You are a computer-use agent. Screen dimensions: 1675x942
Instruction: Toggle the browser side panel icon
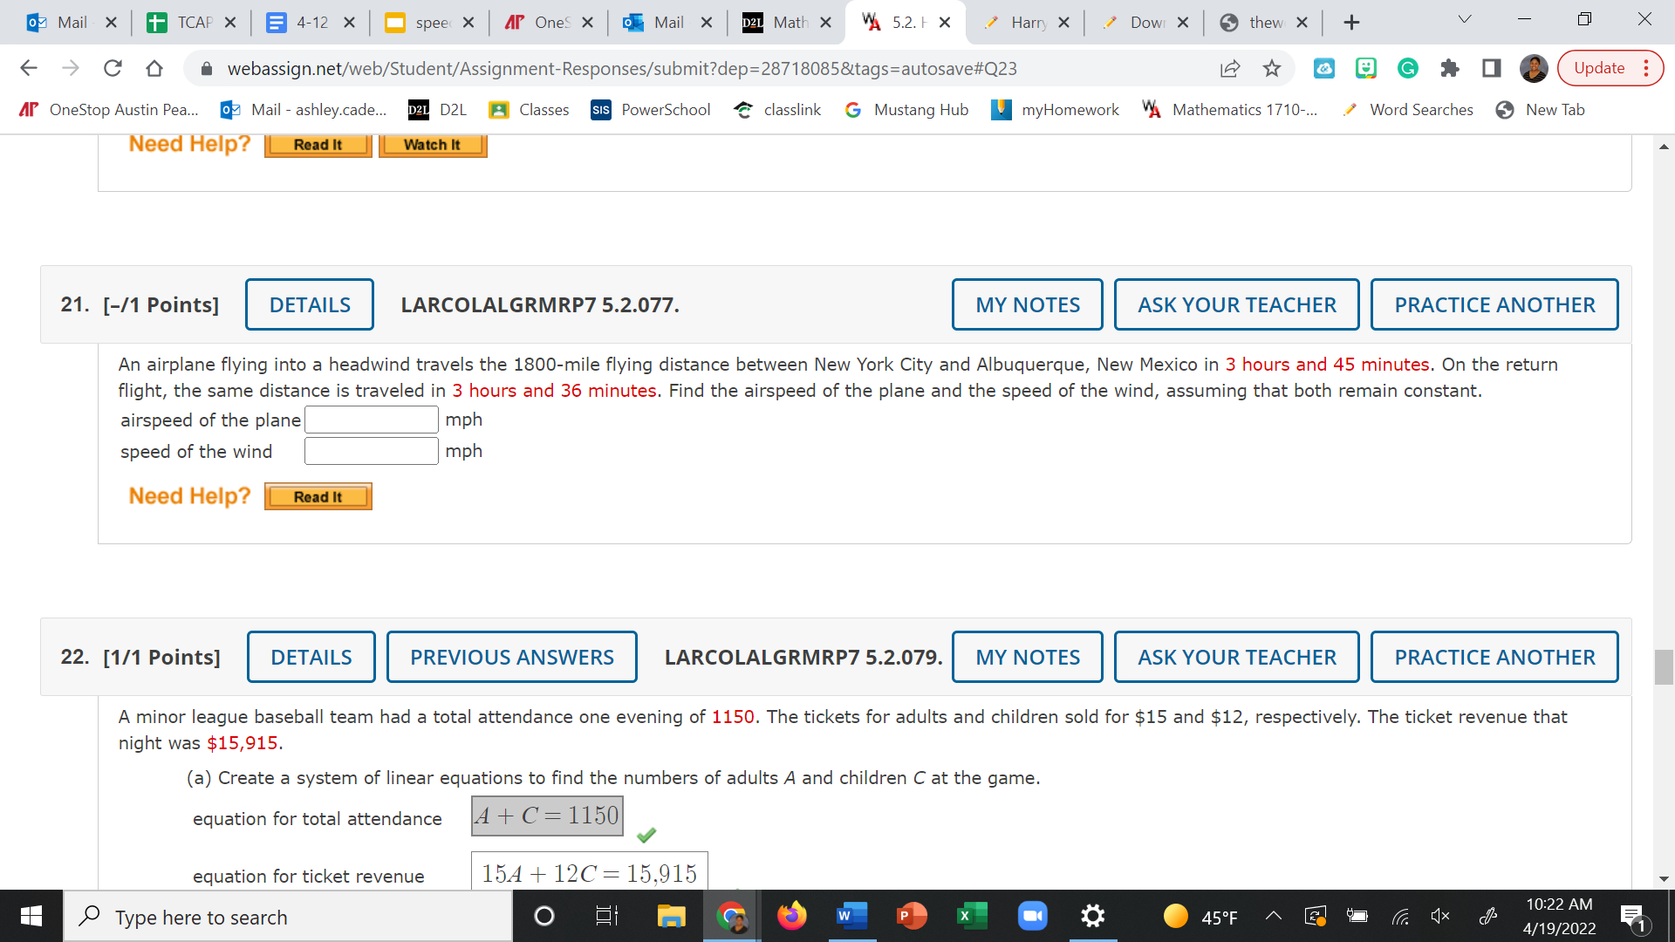pyautogui.click(x=1492, y=68)
